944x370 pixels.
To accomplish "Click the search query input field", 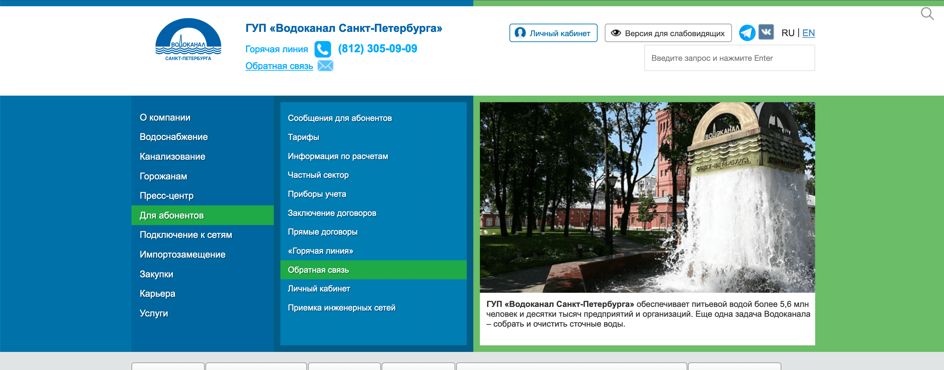I will pos(729,58).
